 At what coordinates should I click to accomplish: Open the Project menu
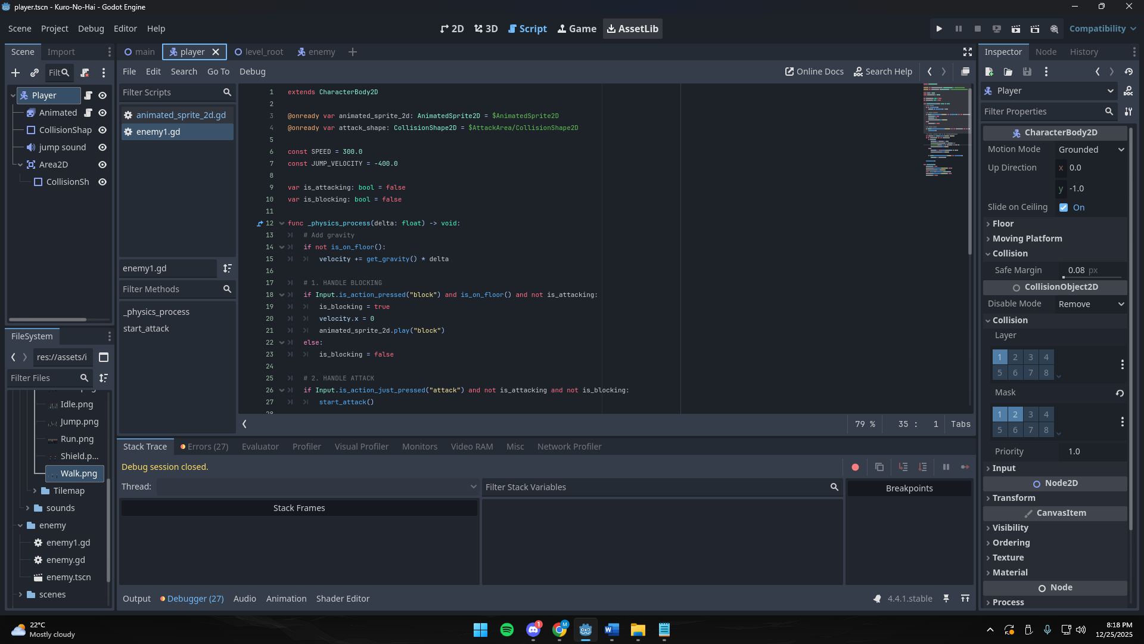pos(54,29)
